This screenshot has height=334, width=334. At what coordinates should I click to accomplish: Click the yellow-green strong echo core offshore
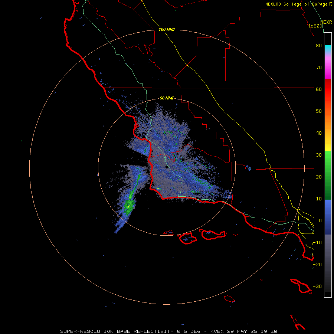tap(128, 206)
